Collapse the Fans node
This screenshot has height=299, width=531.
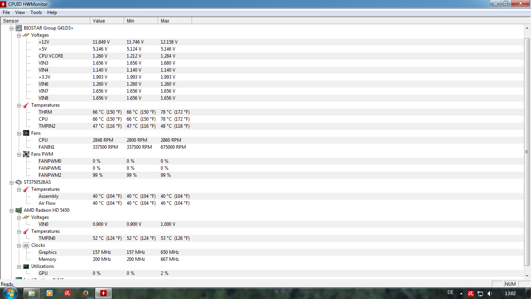(19, 133)
